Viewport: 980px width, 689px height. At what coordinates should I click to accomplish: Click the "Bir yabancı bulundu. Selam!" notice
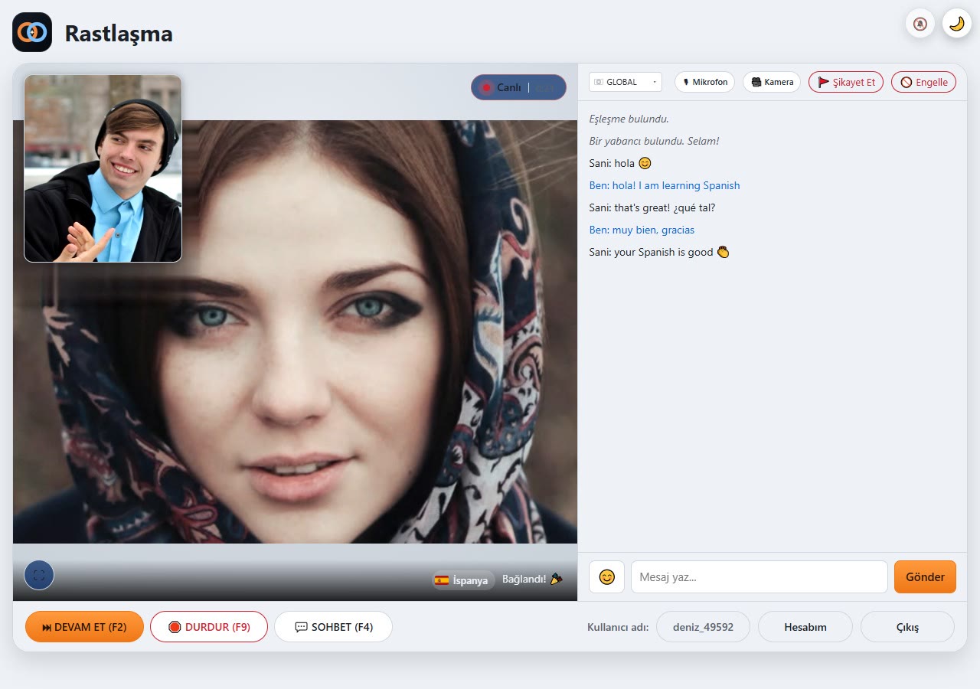click(654, 142)
